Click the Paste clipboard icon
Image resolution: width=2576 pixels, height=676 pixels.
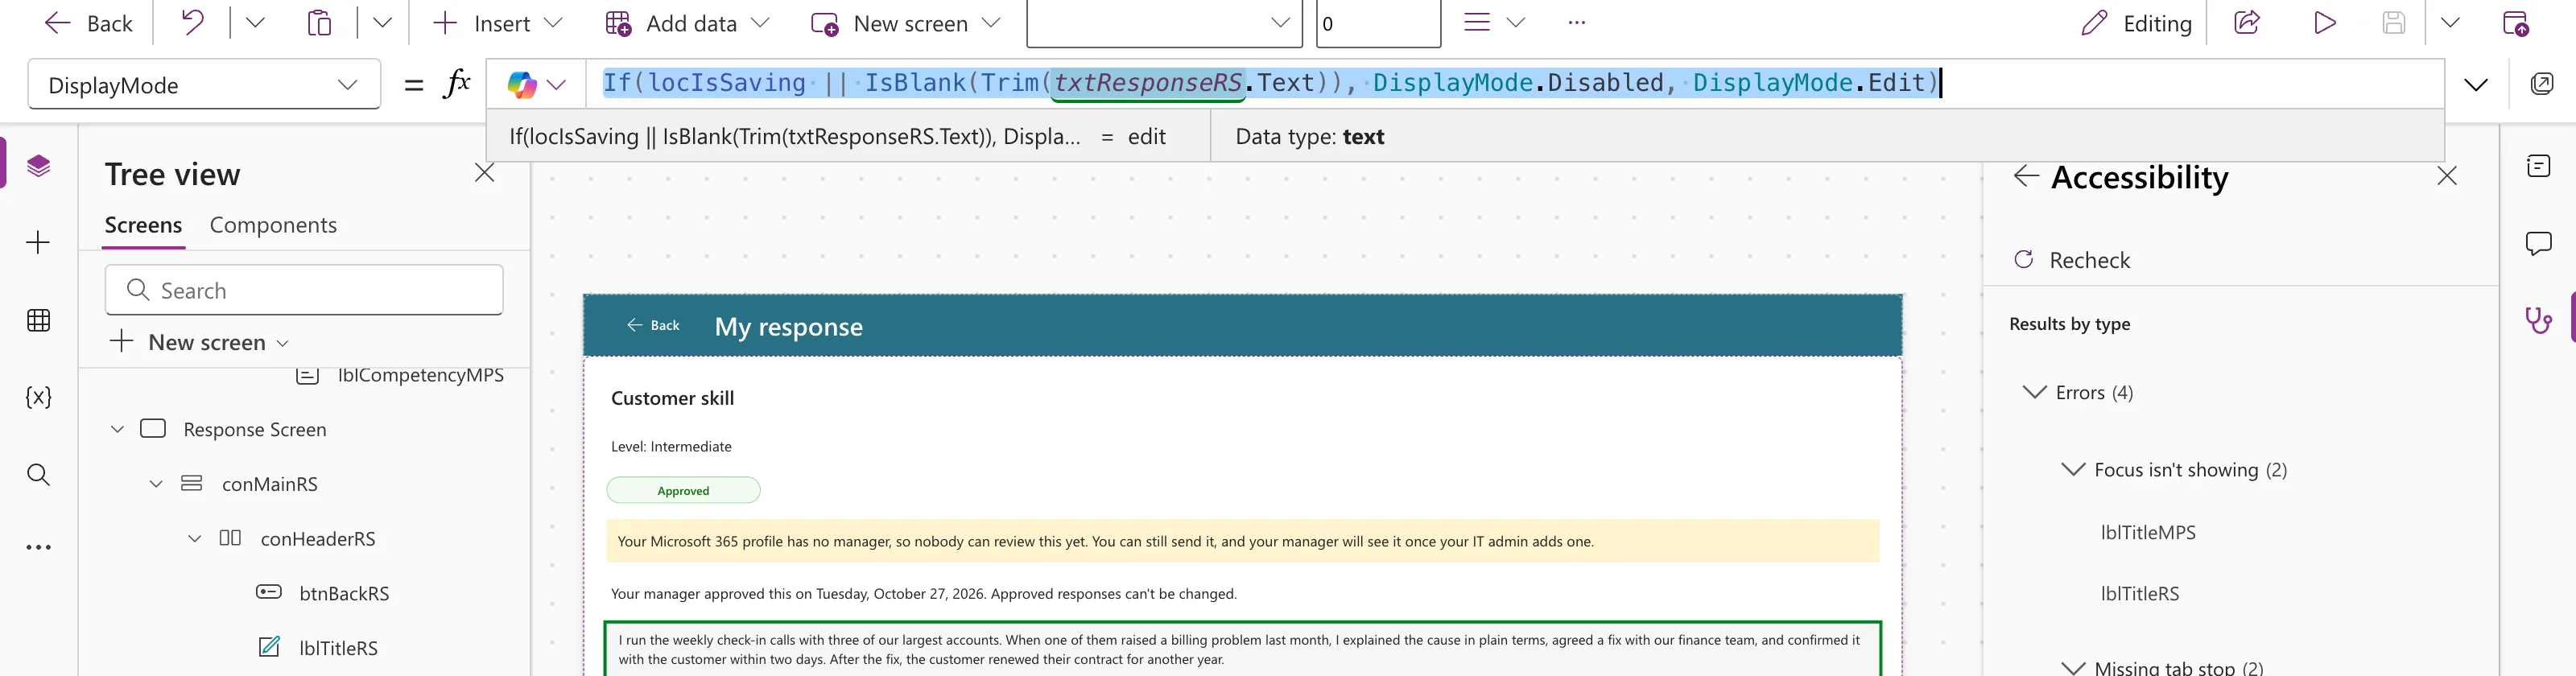tap(319, 22)
